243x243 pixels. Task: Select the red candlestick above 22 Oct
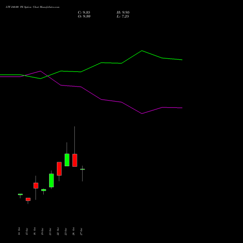coord(59,169)
